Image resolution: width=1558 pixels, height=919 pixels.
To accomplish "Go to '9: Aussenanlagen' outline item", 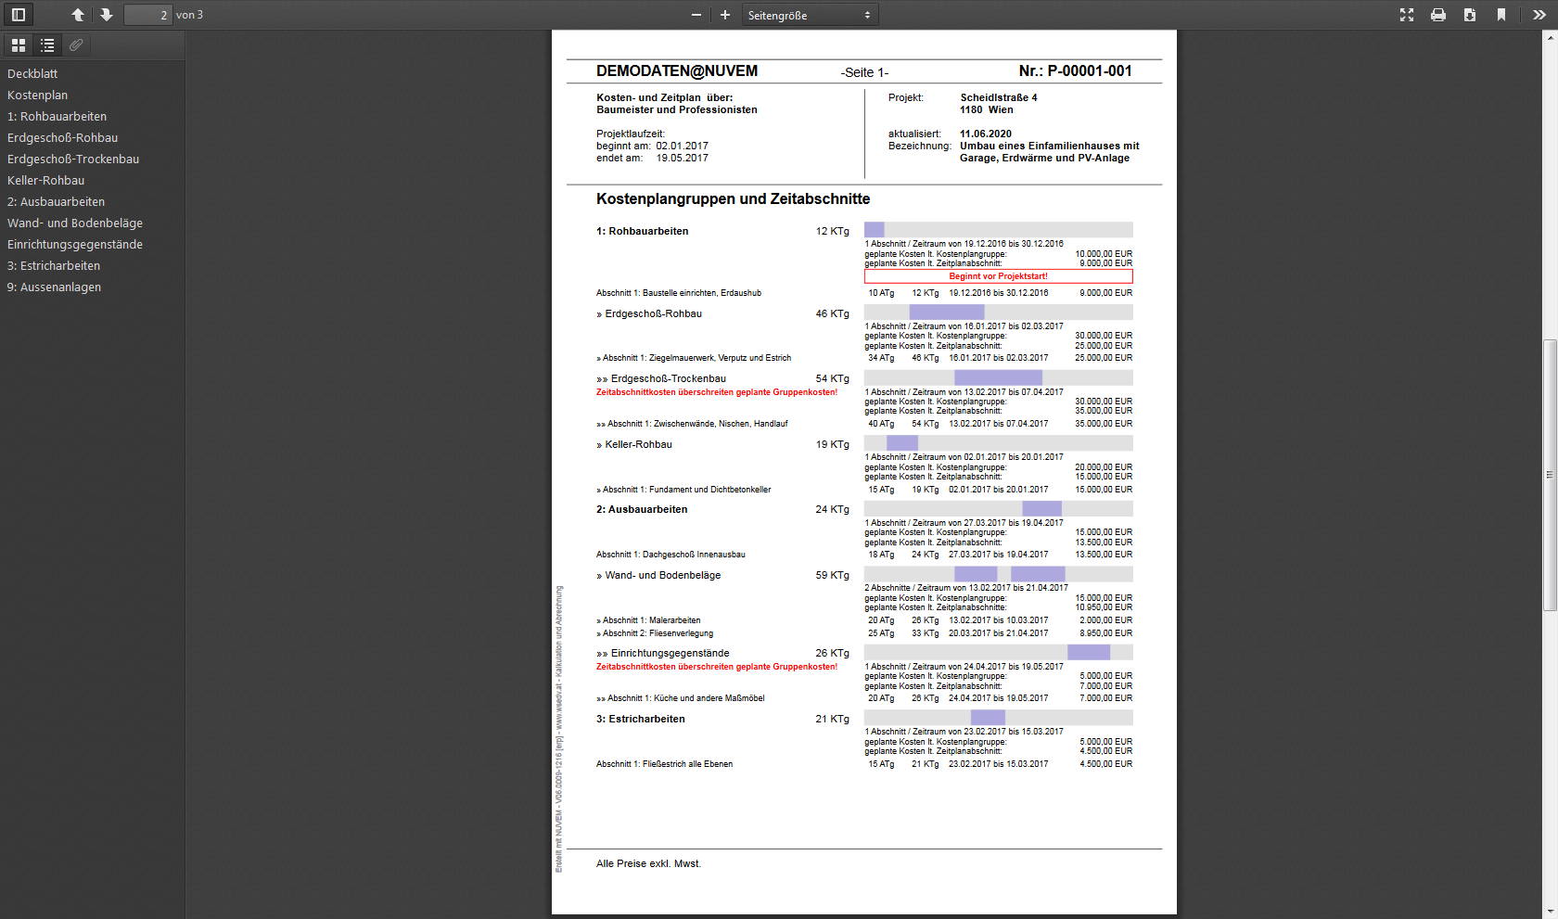I will click(x=54, y=287).
